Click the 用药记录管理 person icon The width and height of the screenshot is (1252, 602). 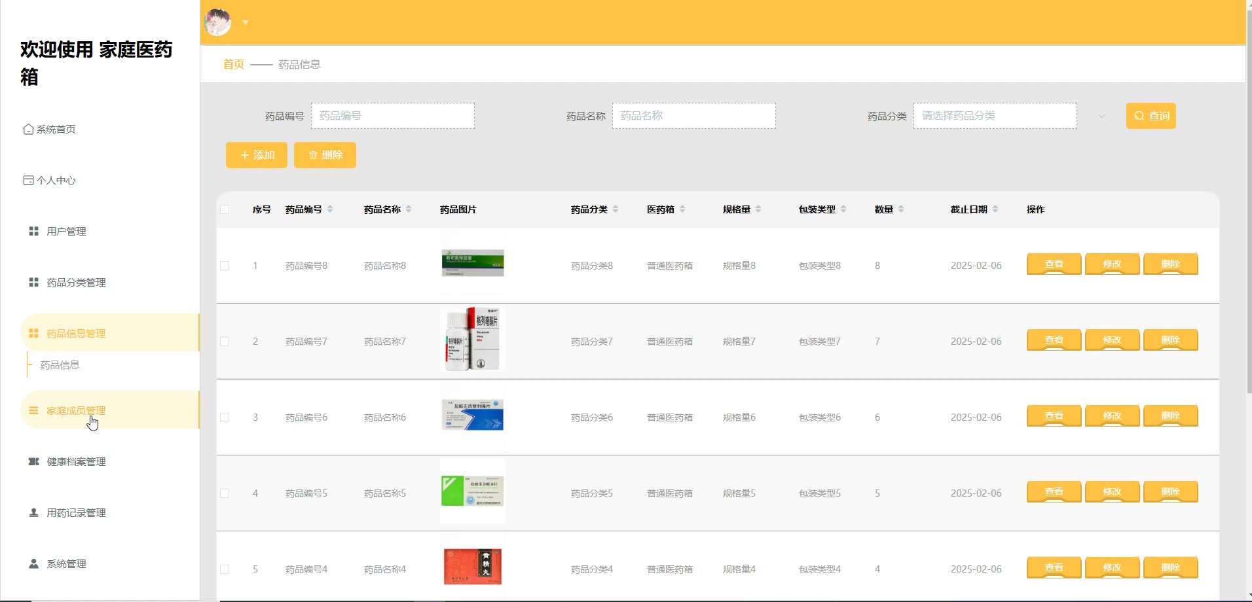[33, 513]
